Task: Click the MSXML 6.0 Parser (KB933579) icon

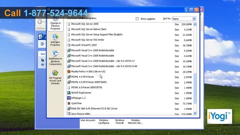Action: [69, 87]
